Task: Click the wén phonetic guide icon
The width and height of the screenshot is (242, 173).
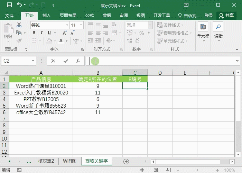Action: click(x=76, y=40)
